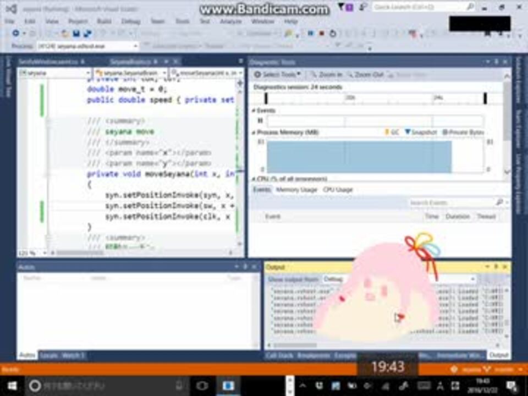
Task: Toggle the Private Bytes legend in memory graph
Action: (x=463, y=133)
